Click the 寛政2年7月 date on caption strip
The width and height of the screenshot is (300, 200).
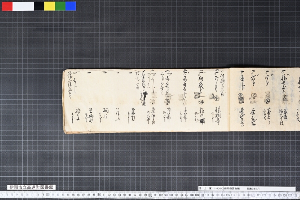[253, 188]
